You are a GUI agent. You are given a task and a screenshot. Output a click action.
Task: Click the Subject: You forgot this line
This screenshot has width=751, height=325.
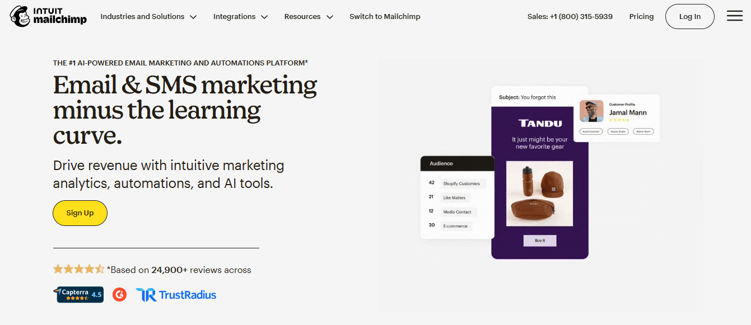pos(528,97)
